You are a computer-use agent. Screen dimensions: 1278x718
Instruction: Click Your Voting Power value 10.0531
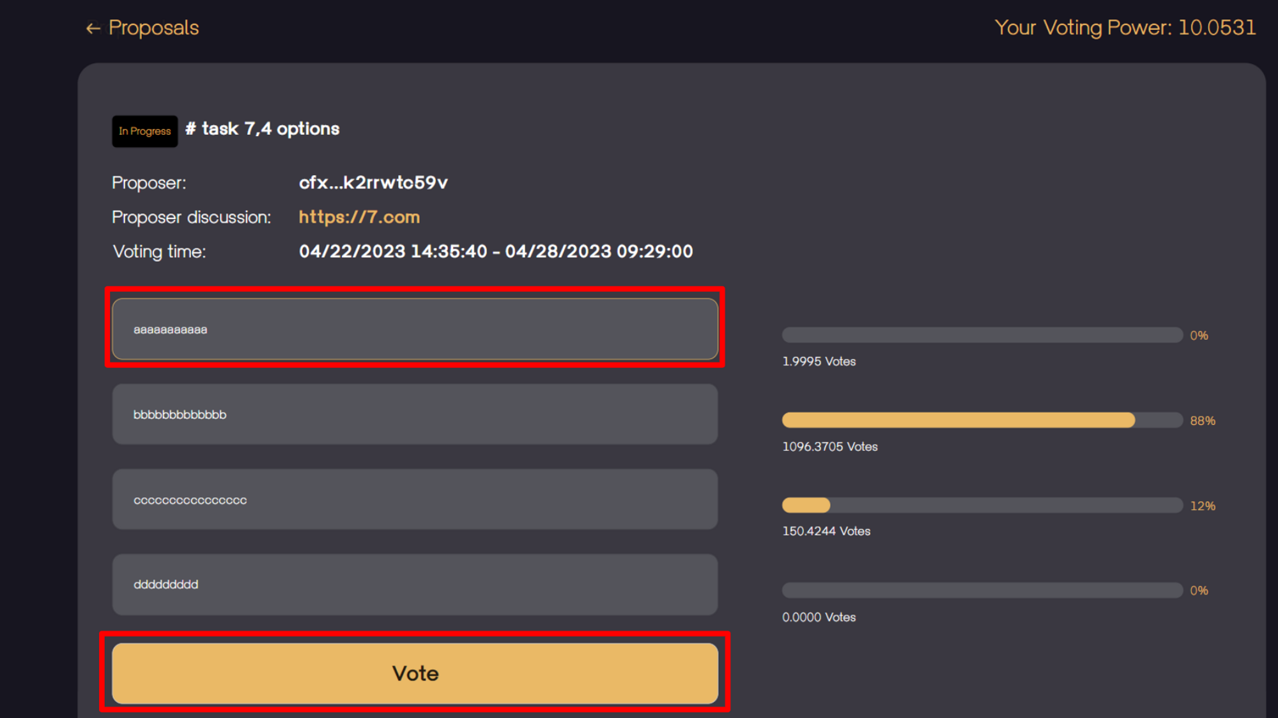[x=1217, y=27]
